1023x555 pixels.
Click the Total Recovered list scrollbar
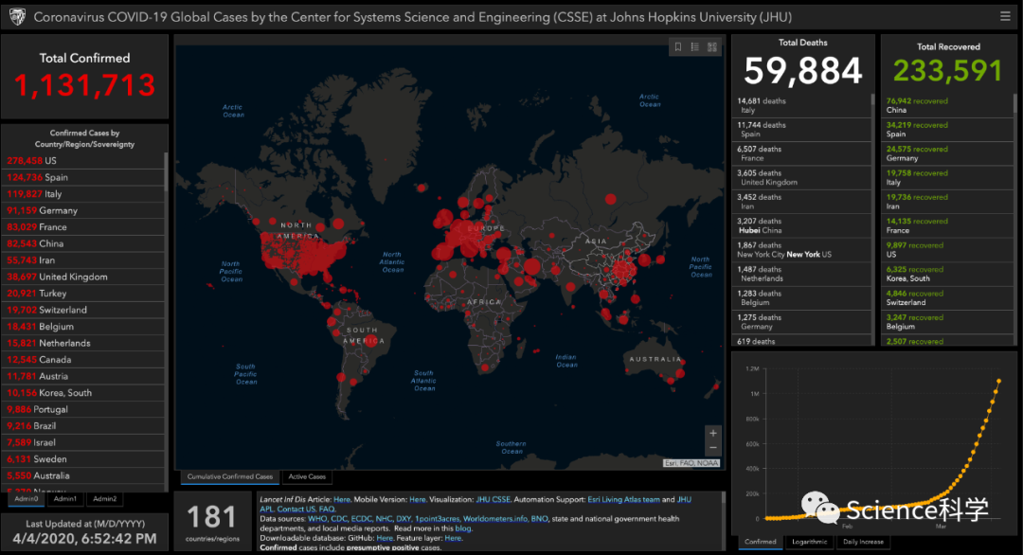pos(1014,103)
